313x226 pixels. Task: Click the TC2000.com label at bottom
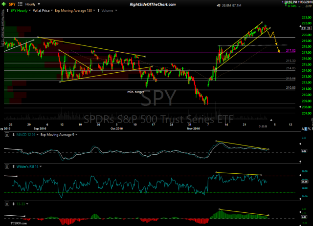pos(19,223)
